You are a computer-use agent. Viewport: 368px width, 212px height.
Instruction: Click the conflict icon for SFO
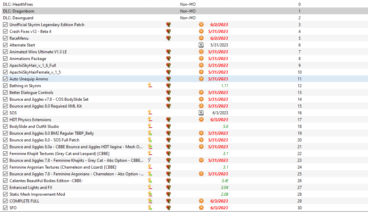[150, 208]
